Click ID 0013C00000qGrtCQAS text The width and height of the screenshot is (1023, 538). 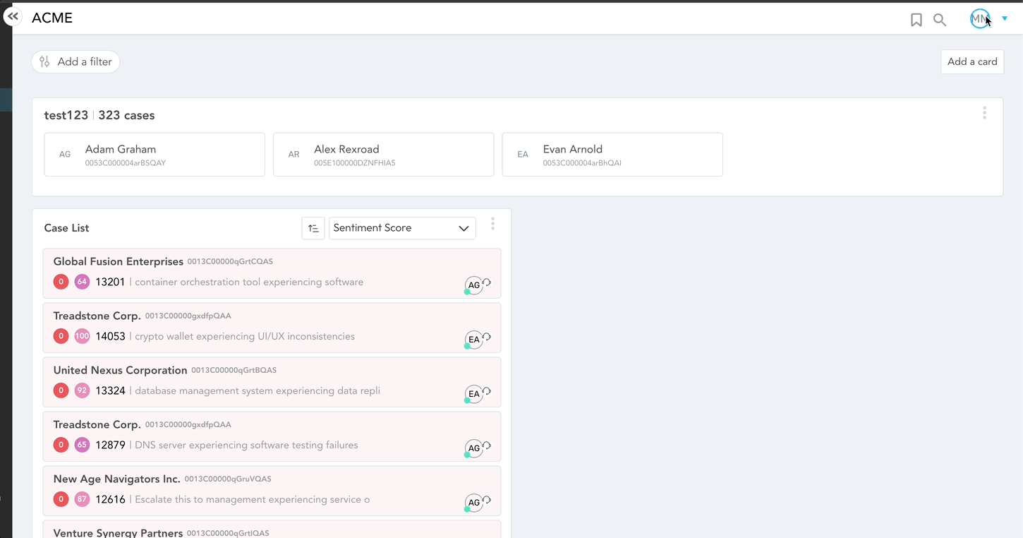230,261
